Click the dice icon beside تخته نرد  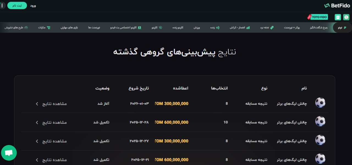tap(272, 27)
